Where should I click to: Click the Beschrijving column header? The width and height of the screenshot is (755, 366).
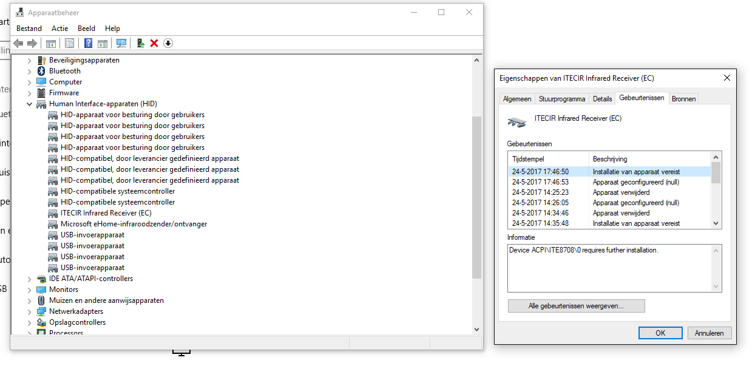pyautogui.click(x=649, y=159)
